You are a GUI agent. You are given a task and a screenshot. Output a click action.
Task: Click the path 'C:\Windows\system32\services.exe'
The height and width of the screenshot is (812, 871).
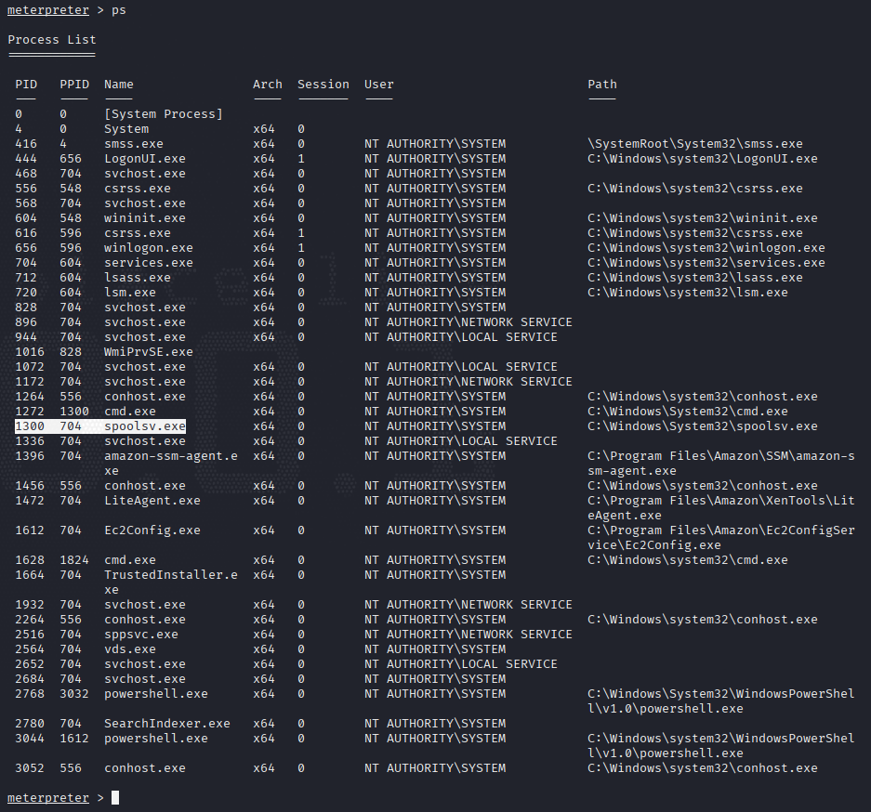(706, 263)
